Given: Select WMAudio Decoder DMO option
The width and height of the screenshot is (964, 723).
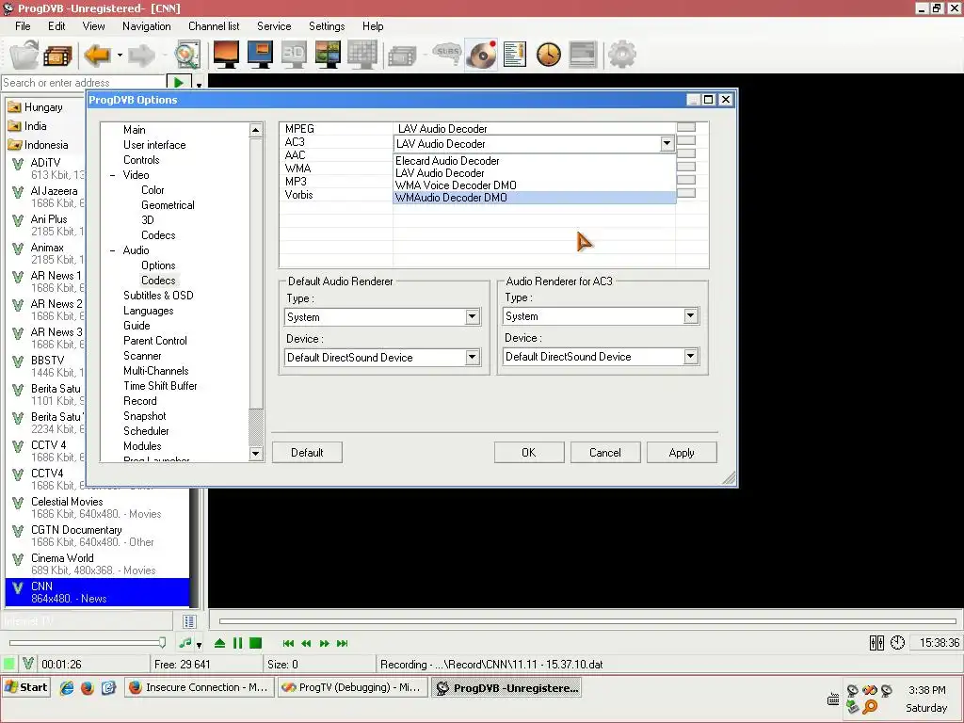Looking at the screenshot, I should point(535,198).
